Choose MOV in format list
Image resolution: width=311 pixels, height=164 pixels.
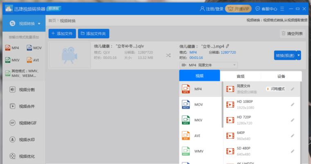201,105
